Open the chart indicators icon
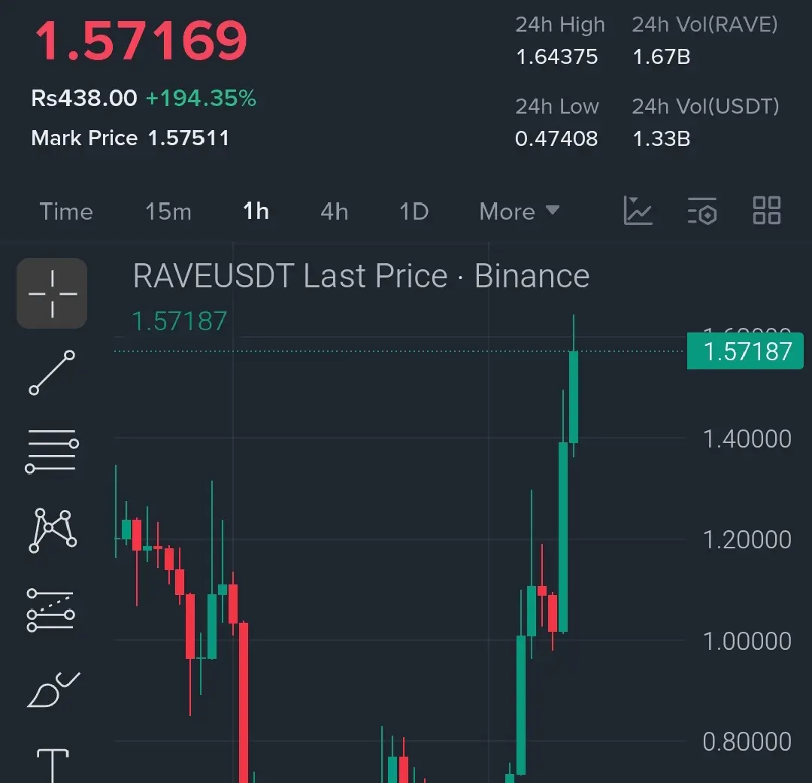 tap(638, 211)
